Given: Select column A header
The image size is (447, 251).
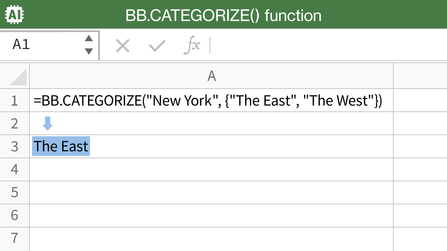Looking at the screenshot, I should pyautogui.click(x=211, y=76).
